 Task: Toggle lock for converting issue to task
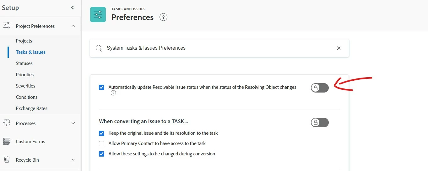point(320,123)
